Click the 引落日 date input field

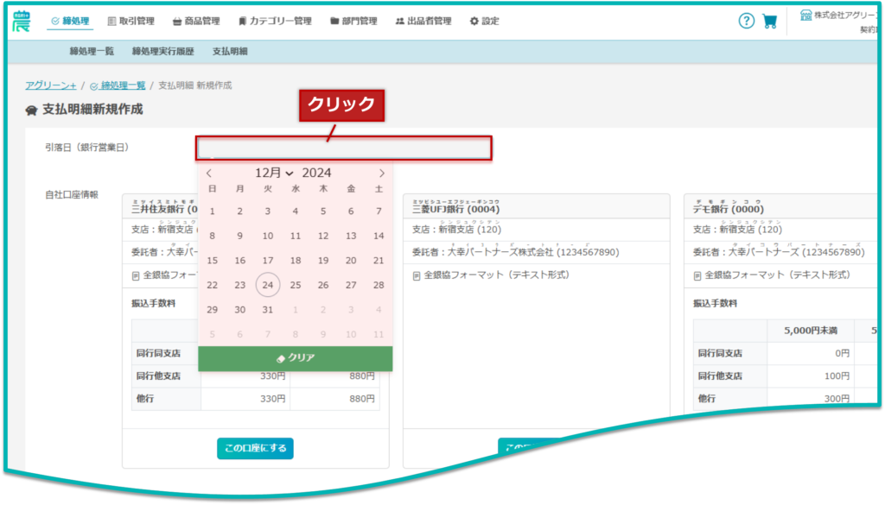(x=344, y=148)
